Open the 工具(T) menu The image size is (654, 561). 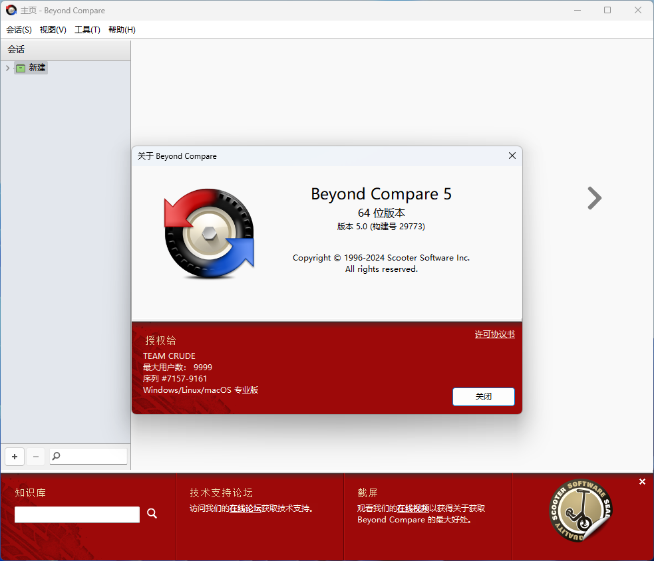(x=87, y=30)
